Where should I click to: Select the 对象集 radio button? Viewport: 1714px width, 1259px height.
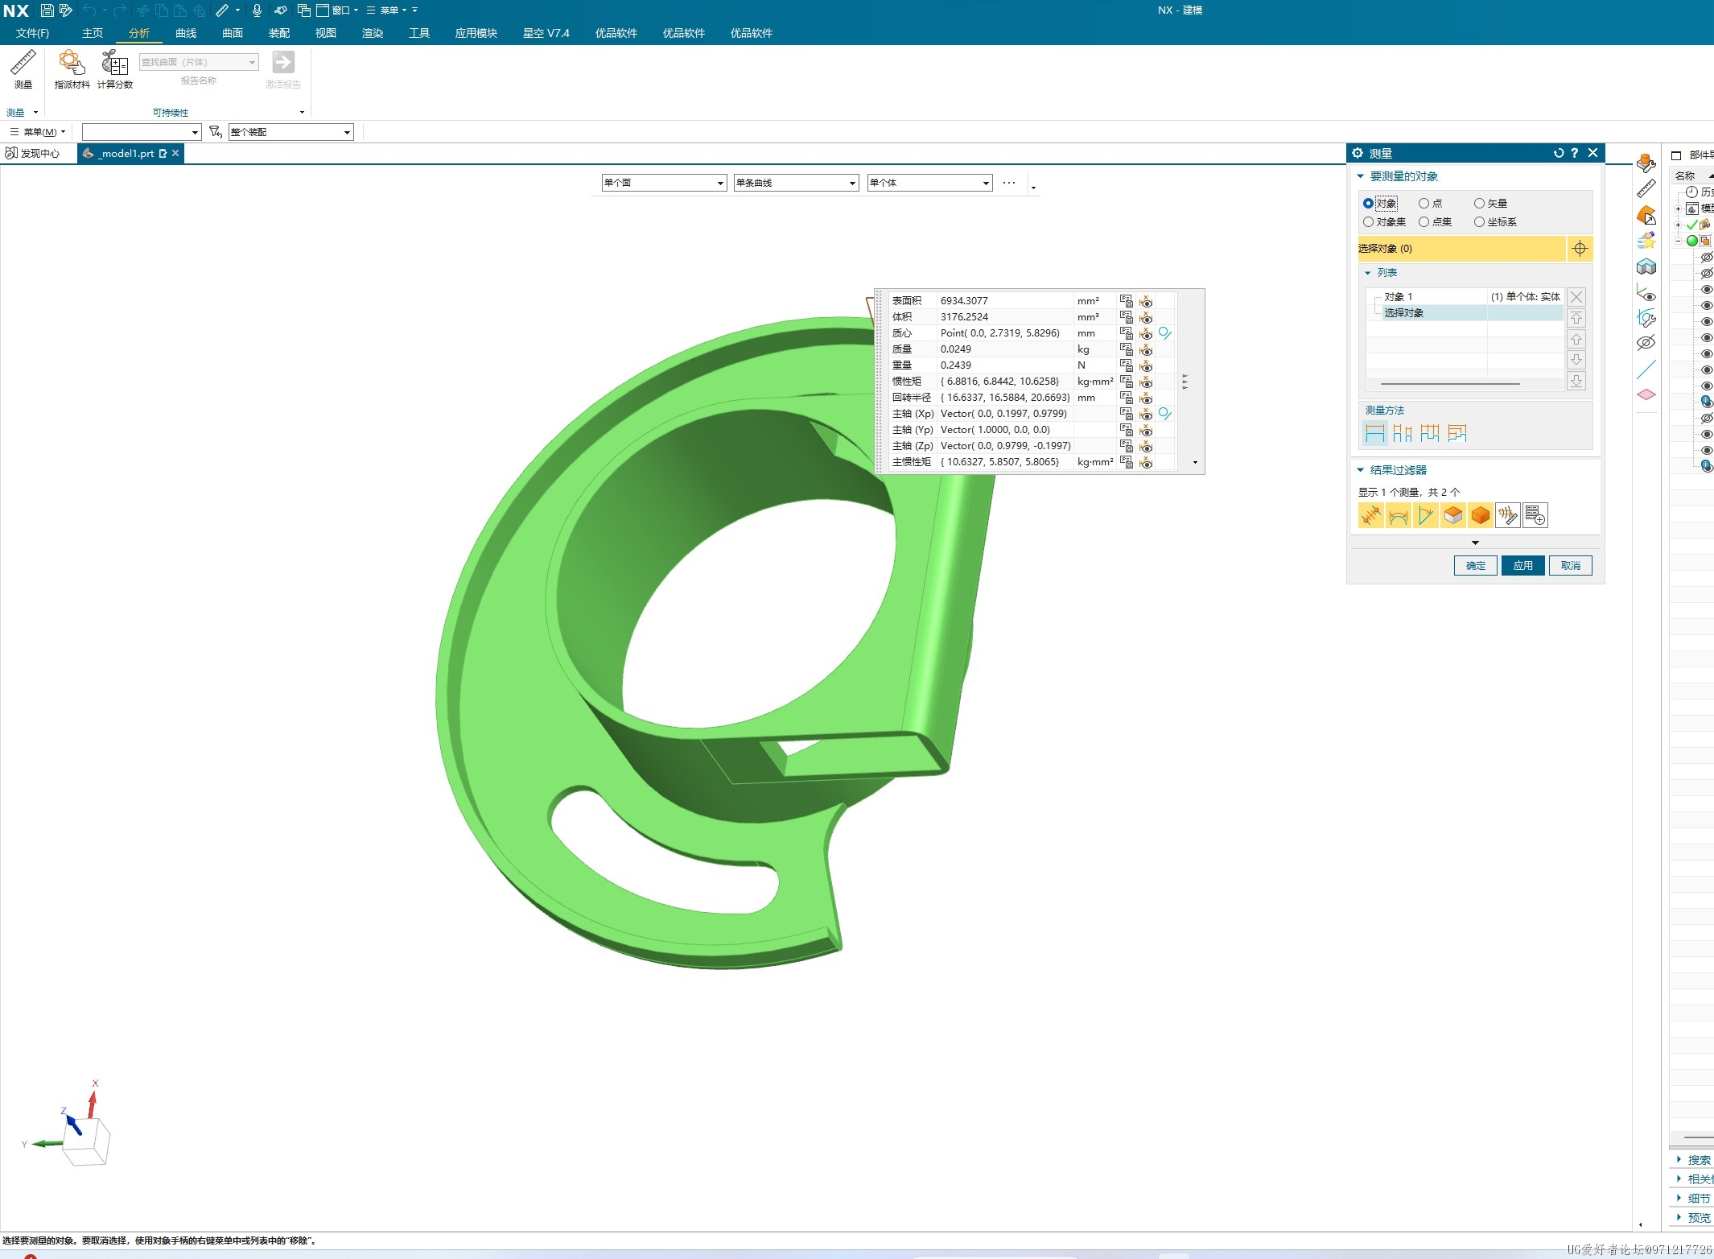pos(1368,222)
